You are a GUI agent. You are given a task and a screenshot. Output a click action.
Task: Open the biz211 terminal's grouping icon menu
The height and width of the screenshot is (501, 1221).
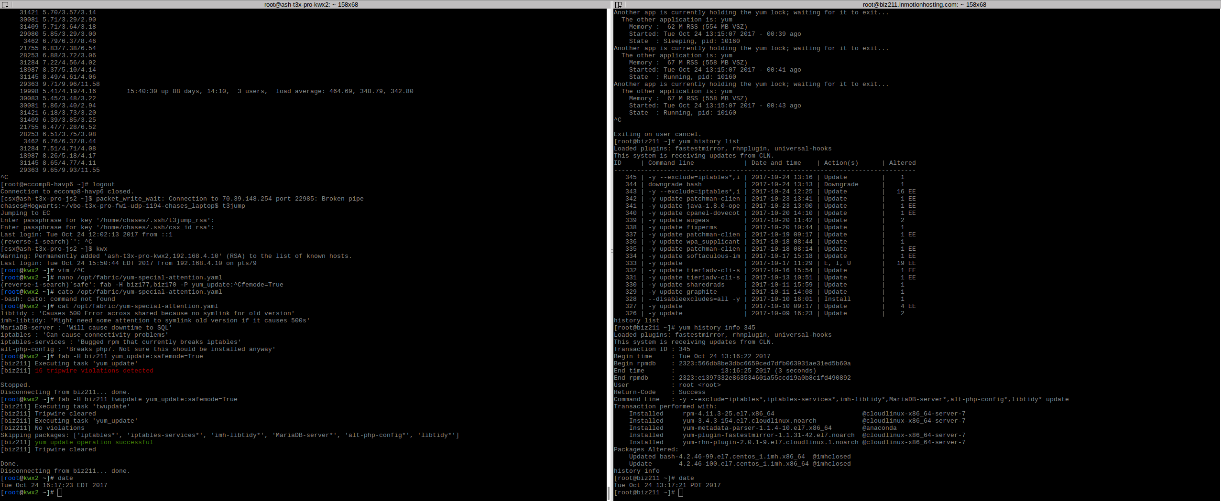point(618,4)
